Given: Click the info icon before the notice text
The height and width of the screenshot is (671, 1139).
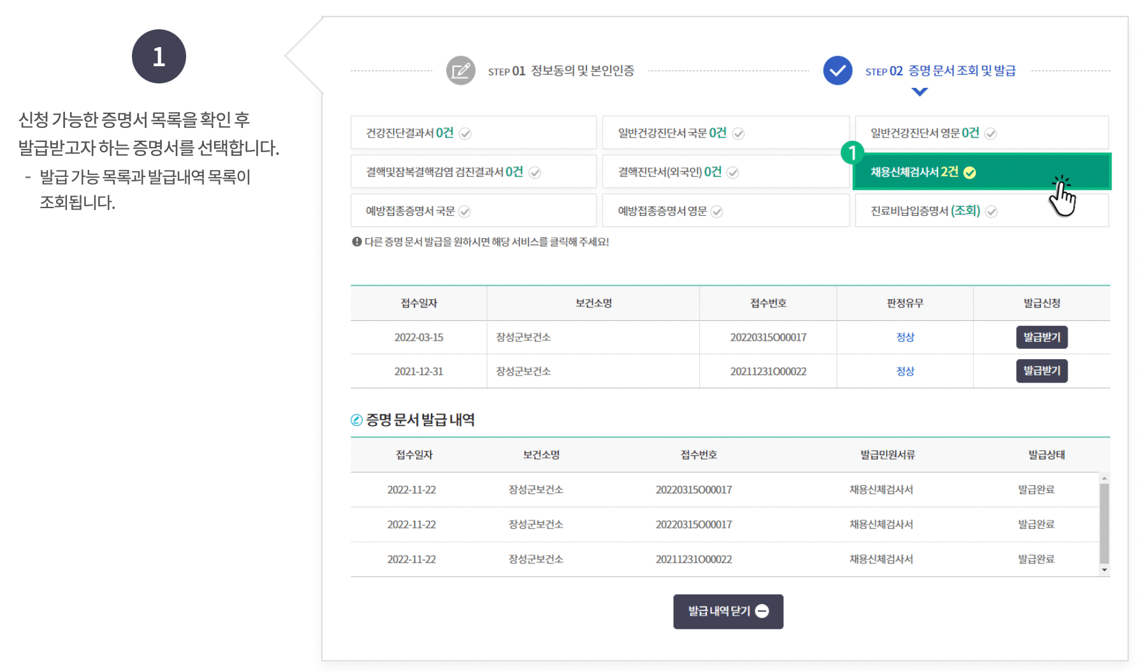Looking at the screenshot, I should click(356, 242).
